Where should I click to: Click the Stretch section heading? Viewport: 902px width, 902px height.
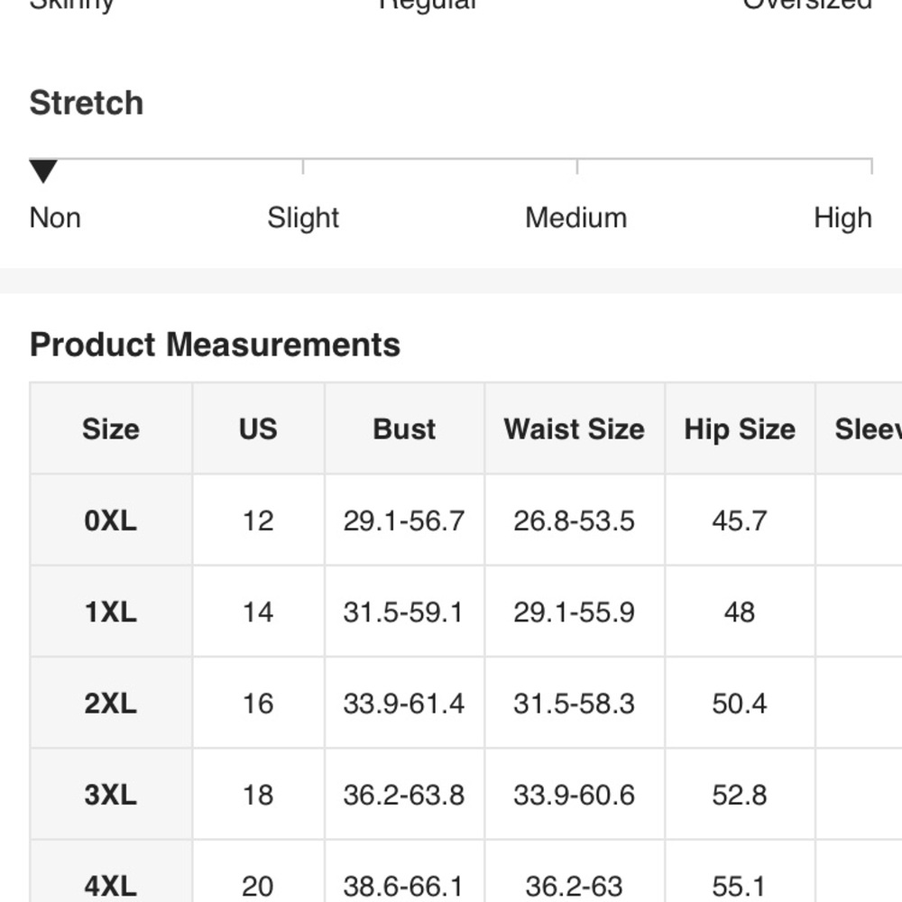point(87,103)
